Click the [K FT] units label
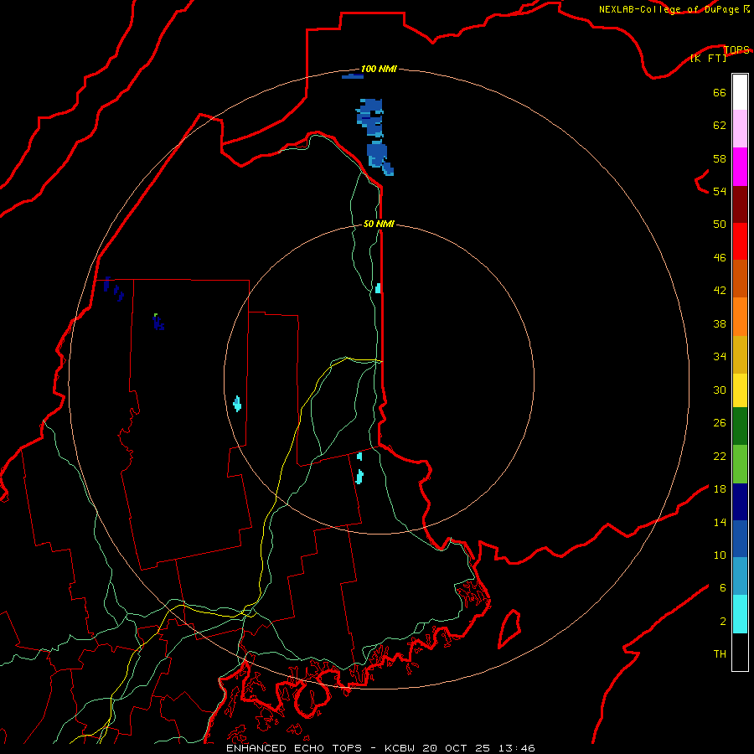The height and width of the screenshot is (754, 754). 708,58
